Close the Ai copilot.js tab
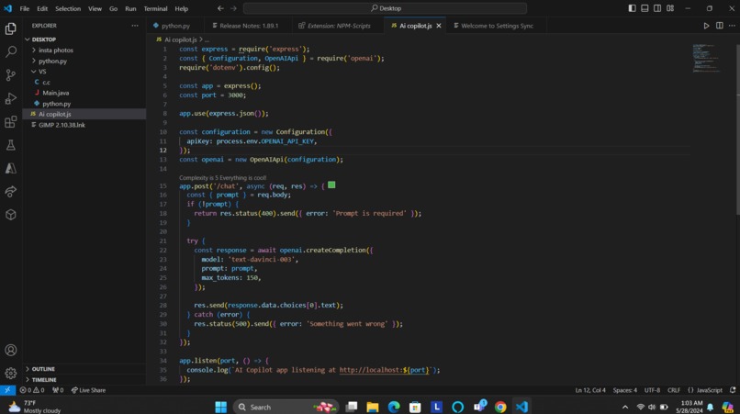This screenshot has width=740, height=414. click(x=439, y=26)
